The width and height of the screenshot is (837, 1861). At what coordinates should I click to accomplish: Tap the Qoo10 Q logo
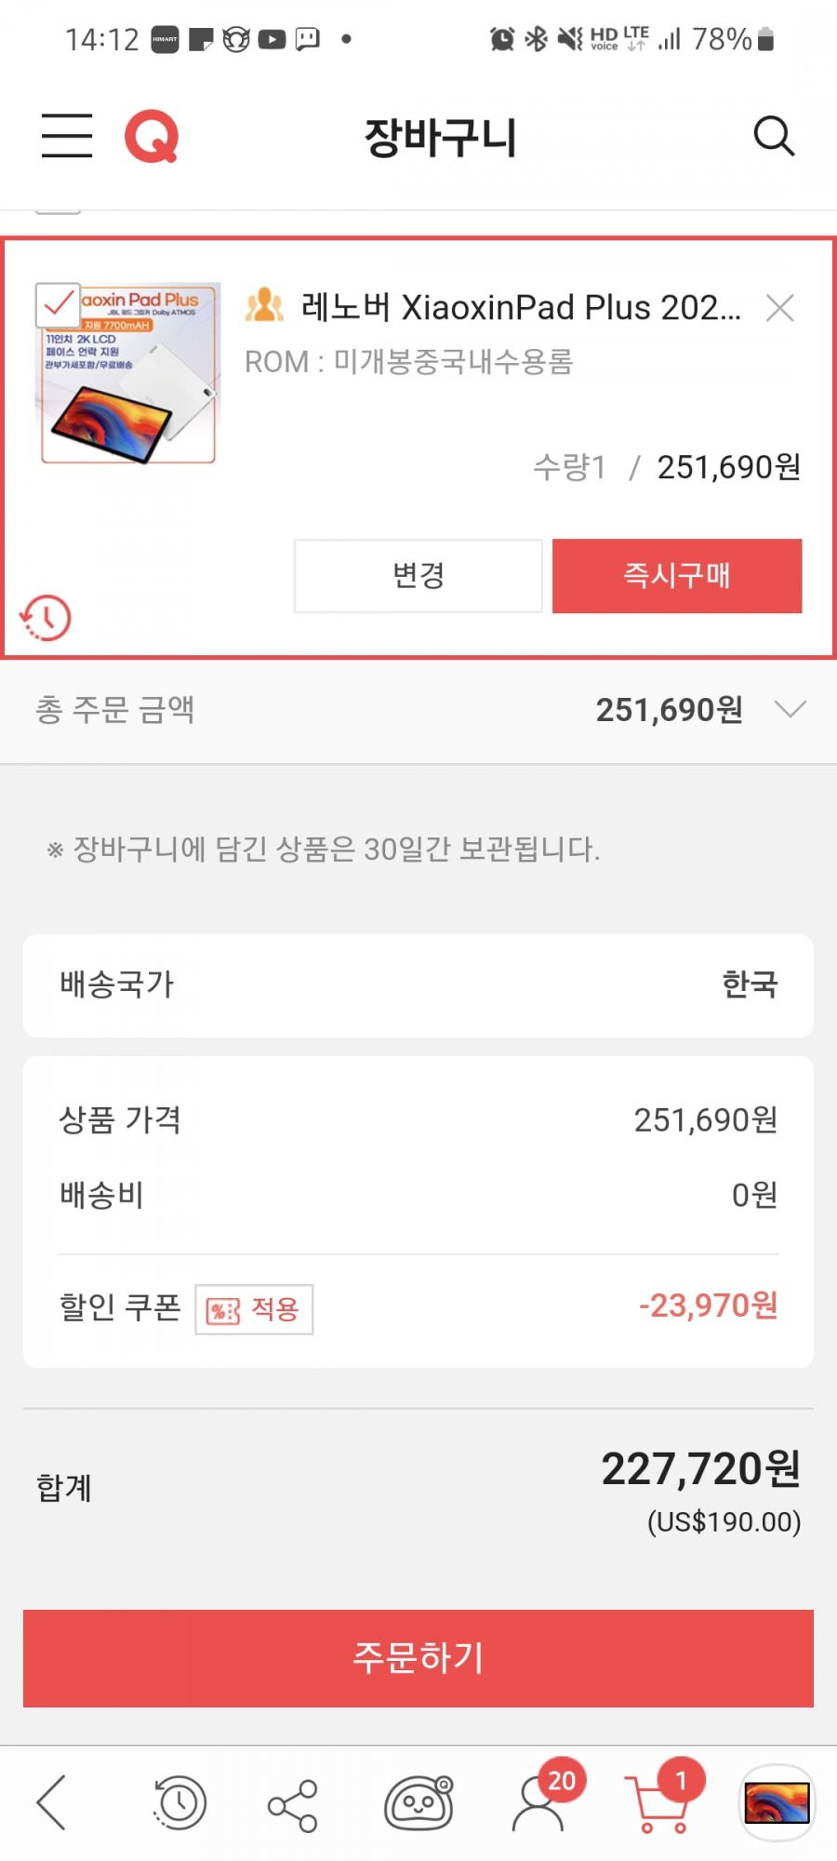pyautogui.click(x=152, y=137)
